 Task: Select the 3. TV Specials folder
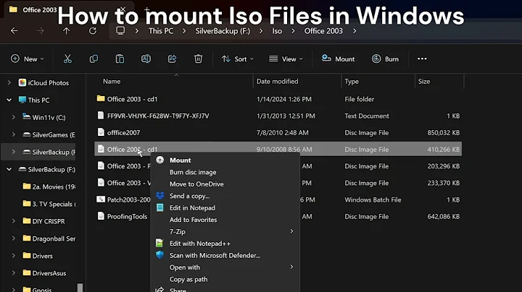(49, 204)
